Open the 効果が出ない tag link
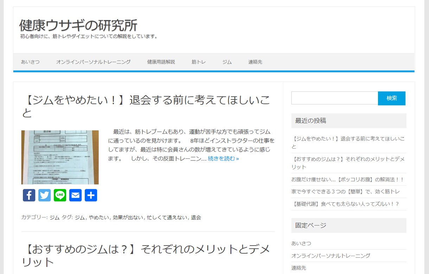 point(128,217)
